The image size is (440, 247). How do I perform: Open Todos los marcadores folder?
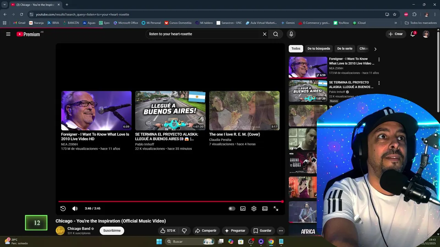point(421,23)
